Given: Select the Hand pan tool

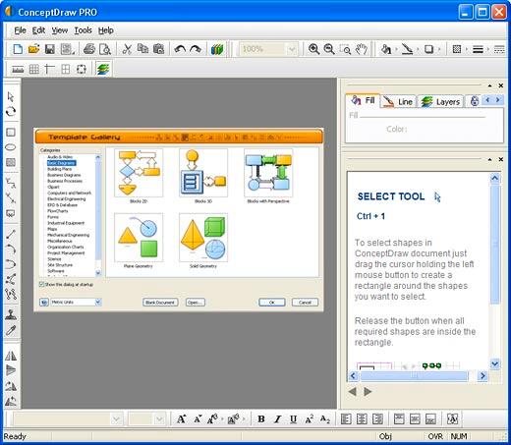Looking at the screenshot, I should 362,49.
